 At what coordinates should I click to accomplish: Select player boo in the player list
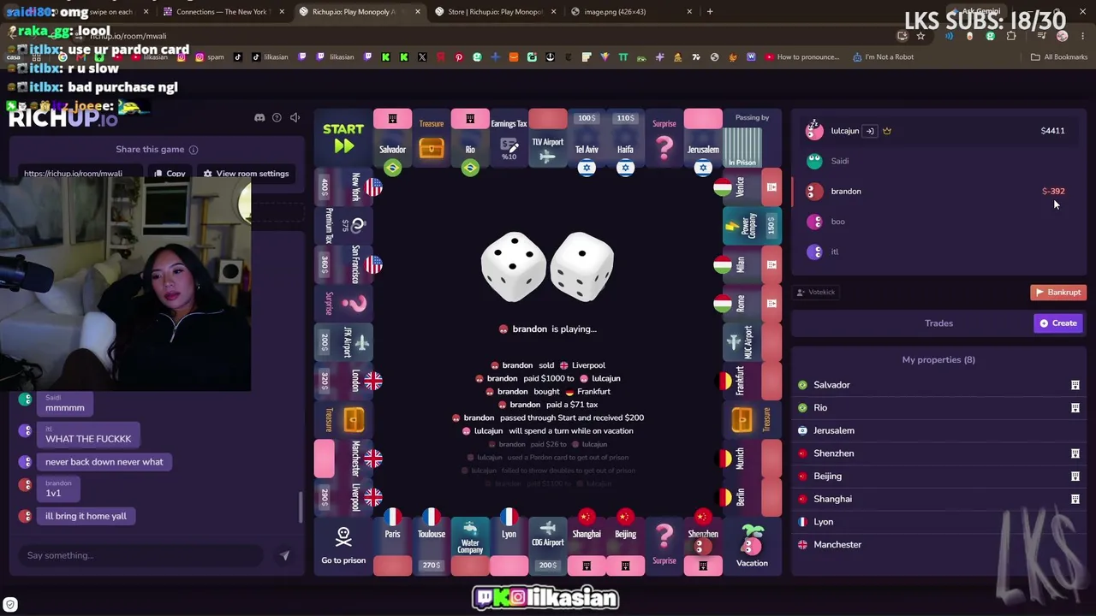(x=937, y=222)
